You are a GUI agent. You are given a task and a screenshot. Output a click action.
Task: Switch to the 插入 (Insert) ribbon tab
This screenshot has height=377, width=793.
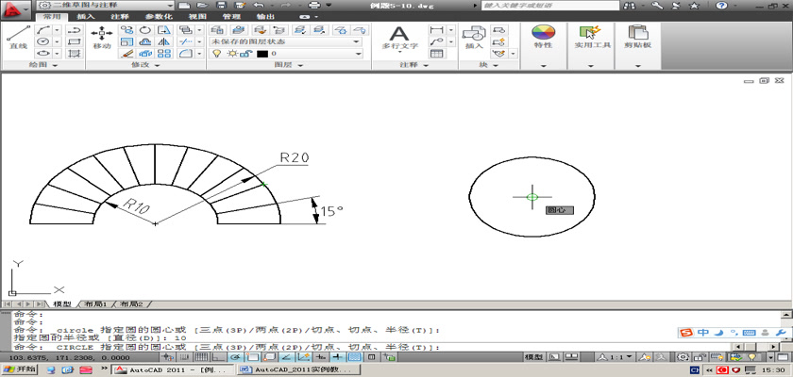pos(86,17)
